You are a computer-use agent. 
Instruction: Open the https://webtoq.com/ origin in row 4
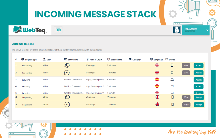[x=95, y=86]
